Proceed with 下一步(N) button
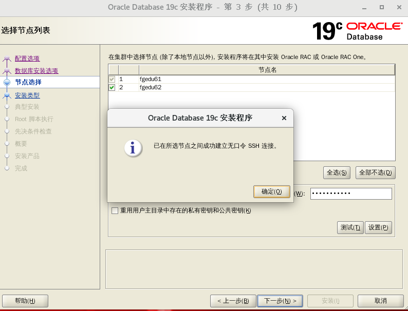Viewport: 408px width, 311px height. click(x=280, y=301)
